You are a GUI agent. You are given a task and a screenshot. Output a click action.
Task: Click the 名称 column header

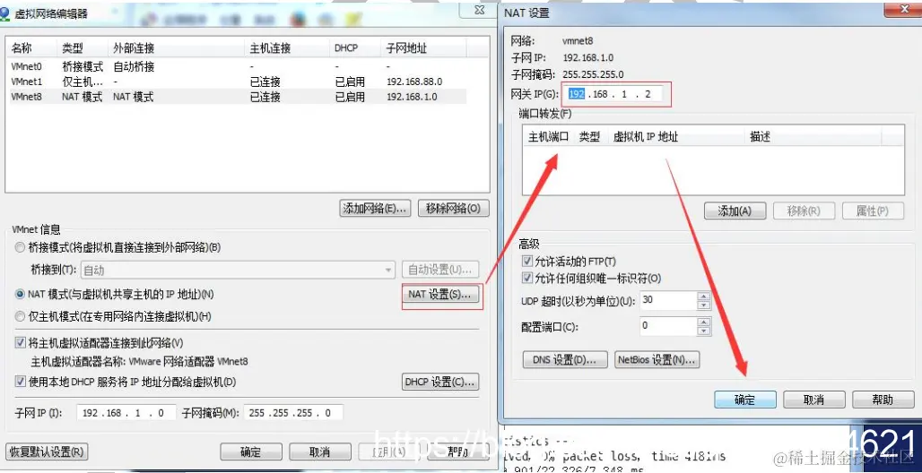33,48
